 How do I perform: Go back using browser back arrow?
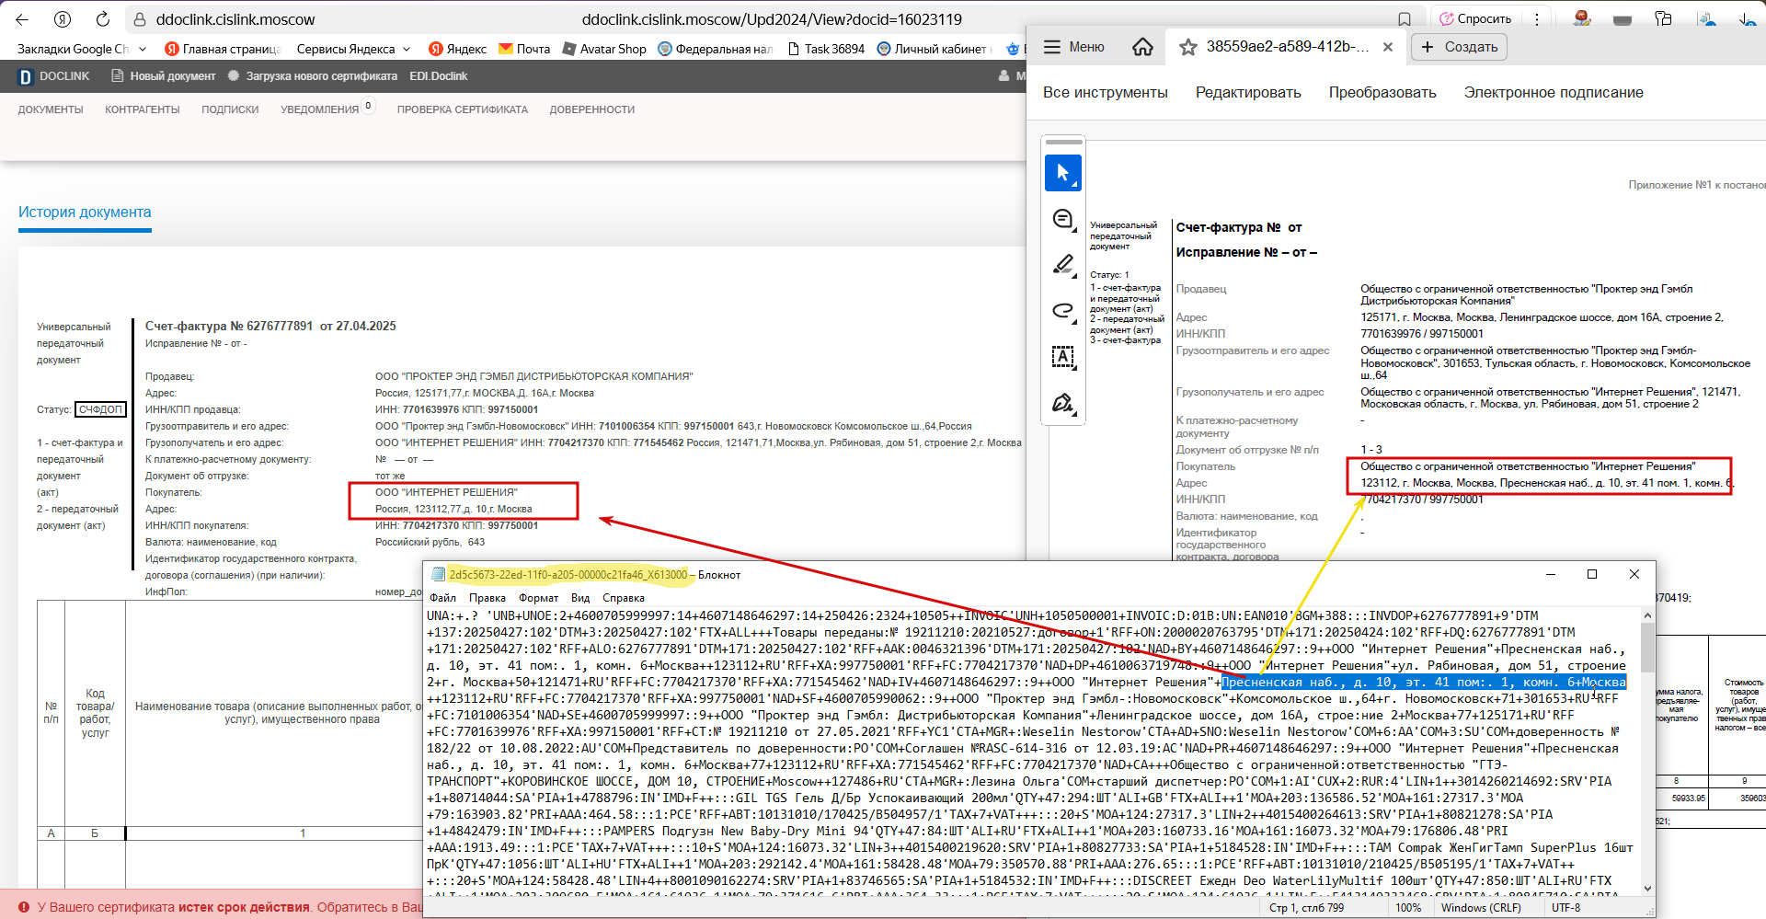coord(22,19)
